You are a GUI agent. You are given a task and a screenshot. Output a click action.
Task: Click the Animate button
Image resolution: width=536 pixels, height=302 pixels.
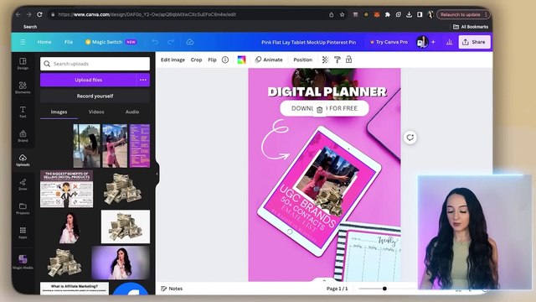coord(269,60)
